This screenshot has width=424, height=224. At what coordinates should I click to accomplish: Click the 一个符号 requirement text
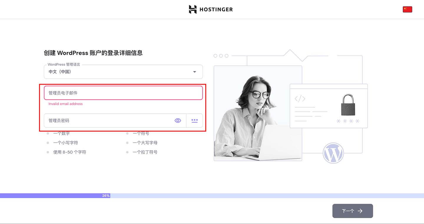(141, 133)
